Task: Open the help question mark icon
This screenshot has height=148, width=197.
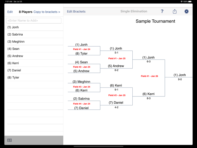Action: pyautogui.click(x=162, y=11)
